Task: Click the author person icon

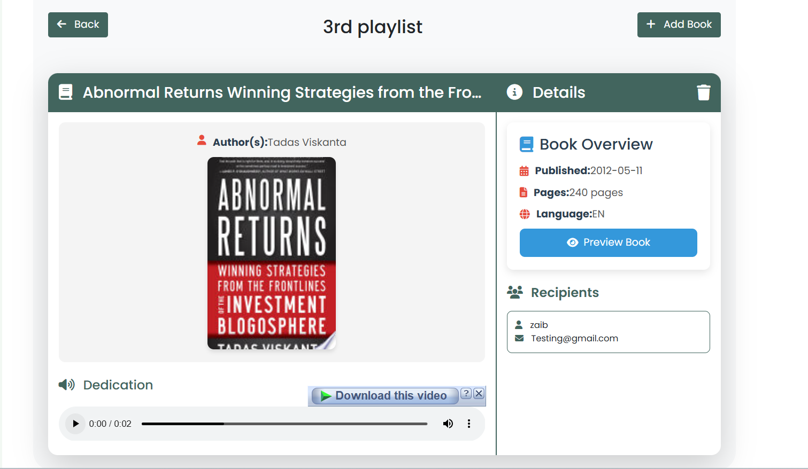Action: 202,140
